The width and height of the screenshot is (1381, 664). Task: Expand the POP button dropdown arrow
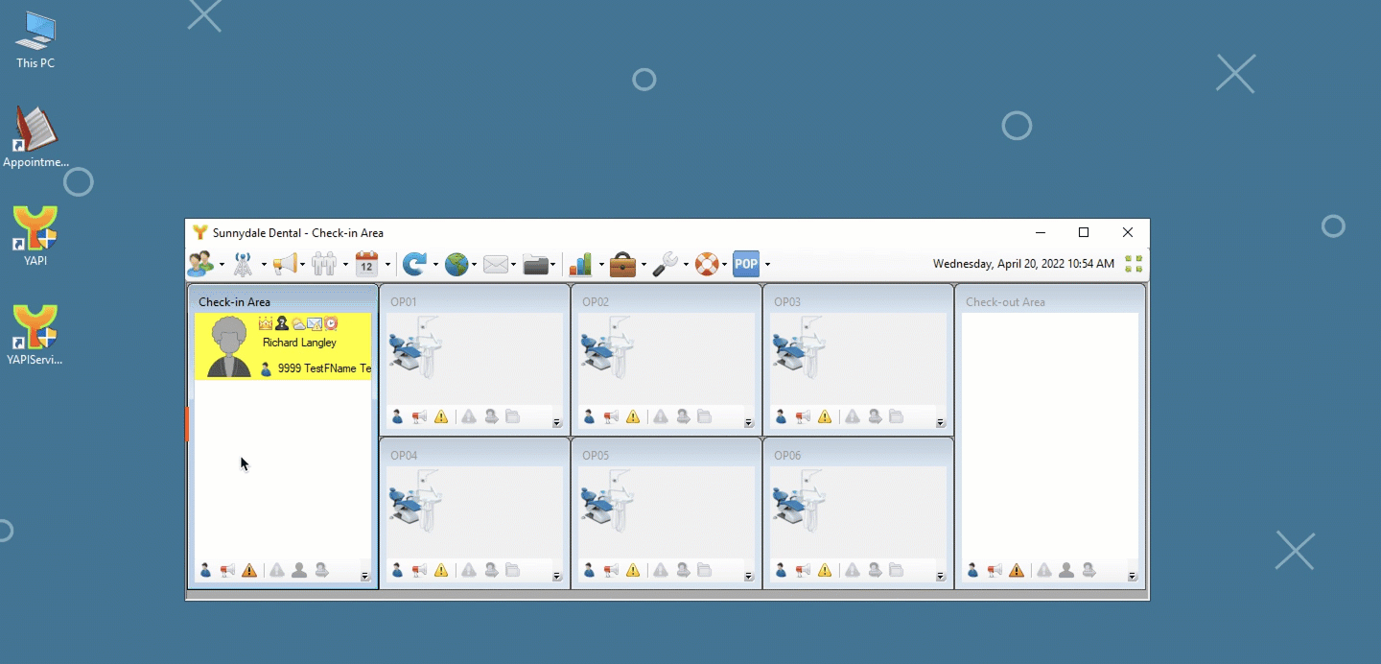click(767, 265)
